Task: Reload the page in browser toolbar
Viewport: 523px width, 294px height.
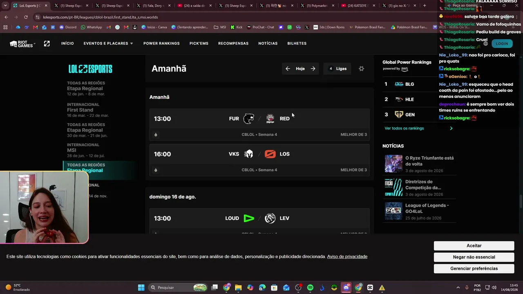Action: pos(26,17)
